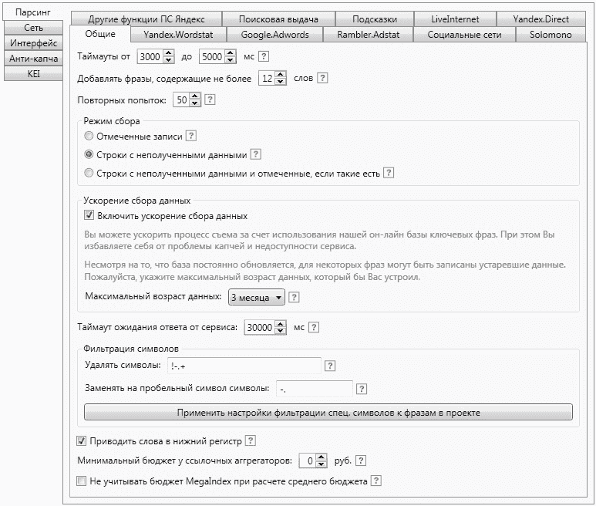Increase service response timeout 30000 spinner
The height and width of the screenshot is (506, 596).
(x=281, y=324)
